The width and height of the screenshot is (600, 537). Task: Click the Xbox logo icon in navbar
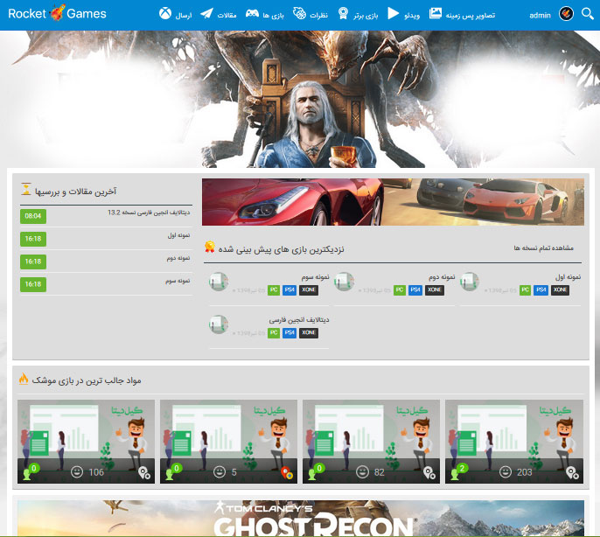tap(164, 13)
